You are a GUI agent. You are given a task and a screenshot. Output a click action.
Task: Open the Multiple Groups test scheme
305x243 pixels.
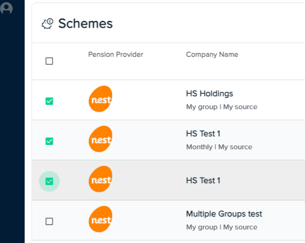(224, 214)
